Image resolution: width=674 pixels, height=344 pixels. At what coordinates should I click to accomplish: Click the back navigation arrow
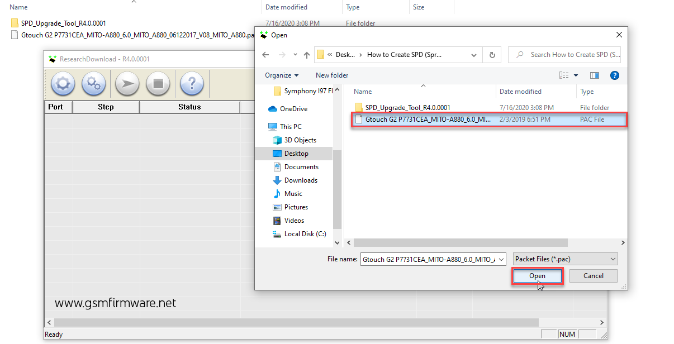tap(265, 55)
